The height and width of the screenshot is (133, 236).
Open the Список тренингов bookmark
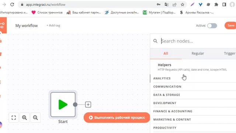pos(47,13)
